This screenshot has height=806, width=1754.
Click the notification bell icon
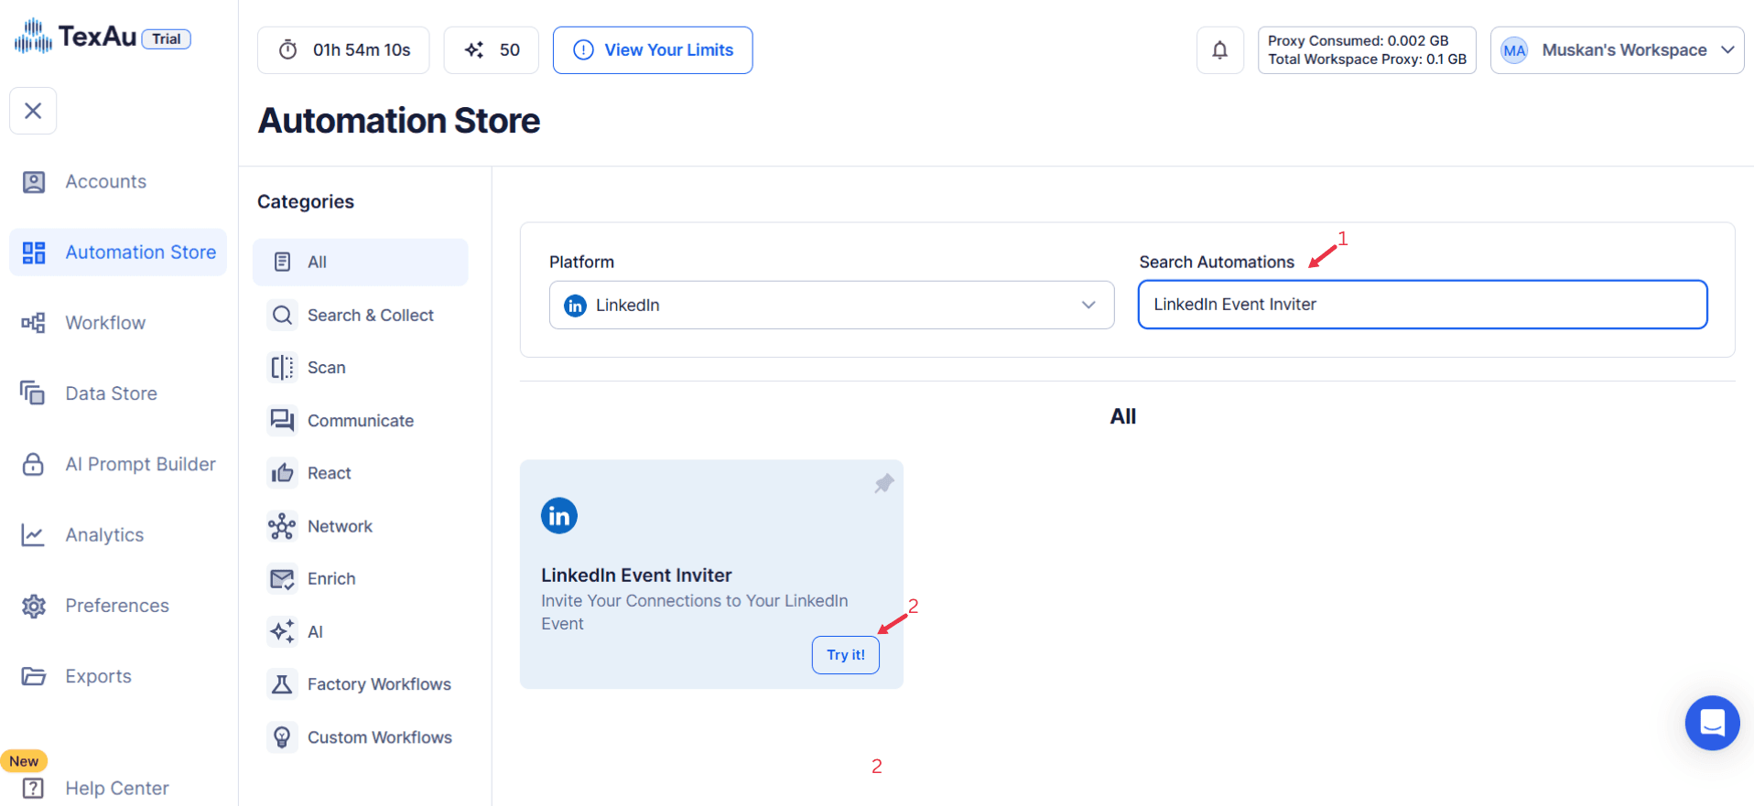pyautogui.click(x=1219, y=49)
